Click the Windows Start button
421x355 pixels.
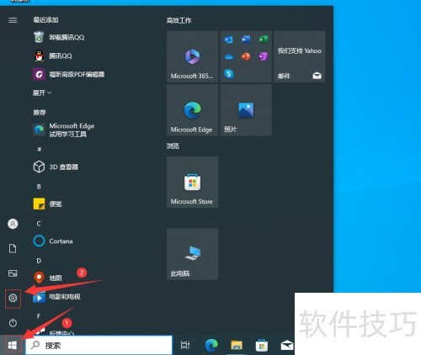pos(13,345)
